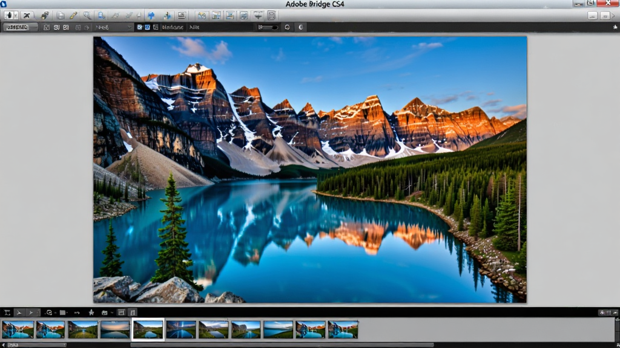Toggle the first blue square icon in second toolbar

click(140, 27)
